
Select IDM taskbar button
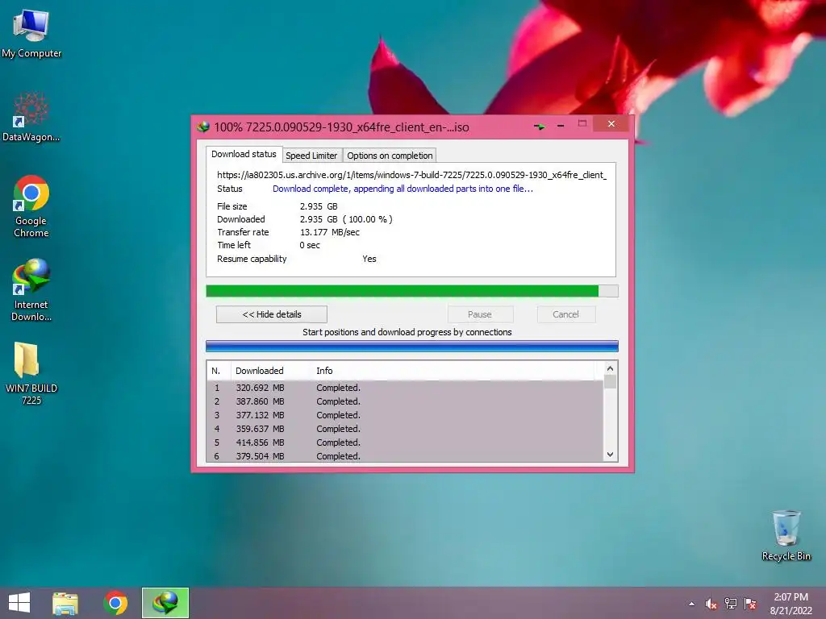[x=165, y=603]
